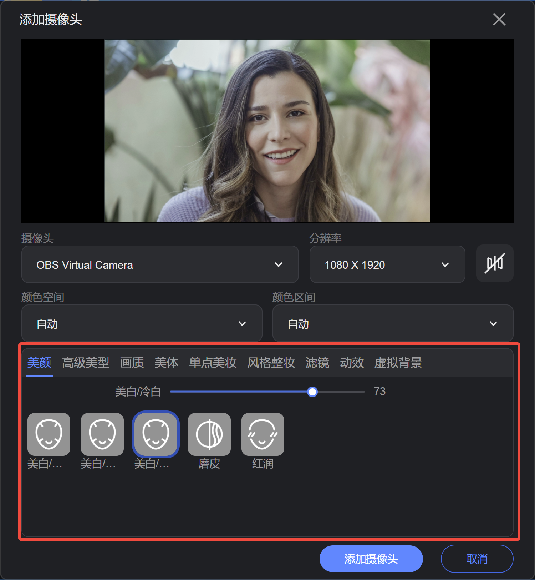Click the 取消 button
Image resolution: width=535 pixels, height=580 pixels.
click(477, 559)
